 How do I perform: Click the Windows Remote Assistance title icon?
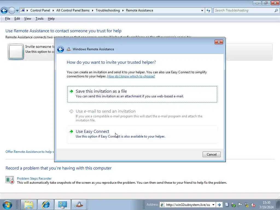[68, 49]
